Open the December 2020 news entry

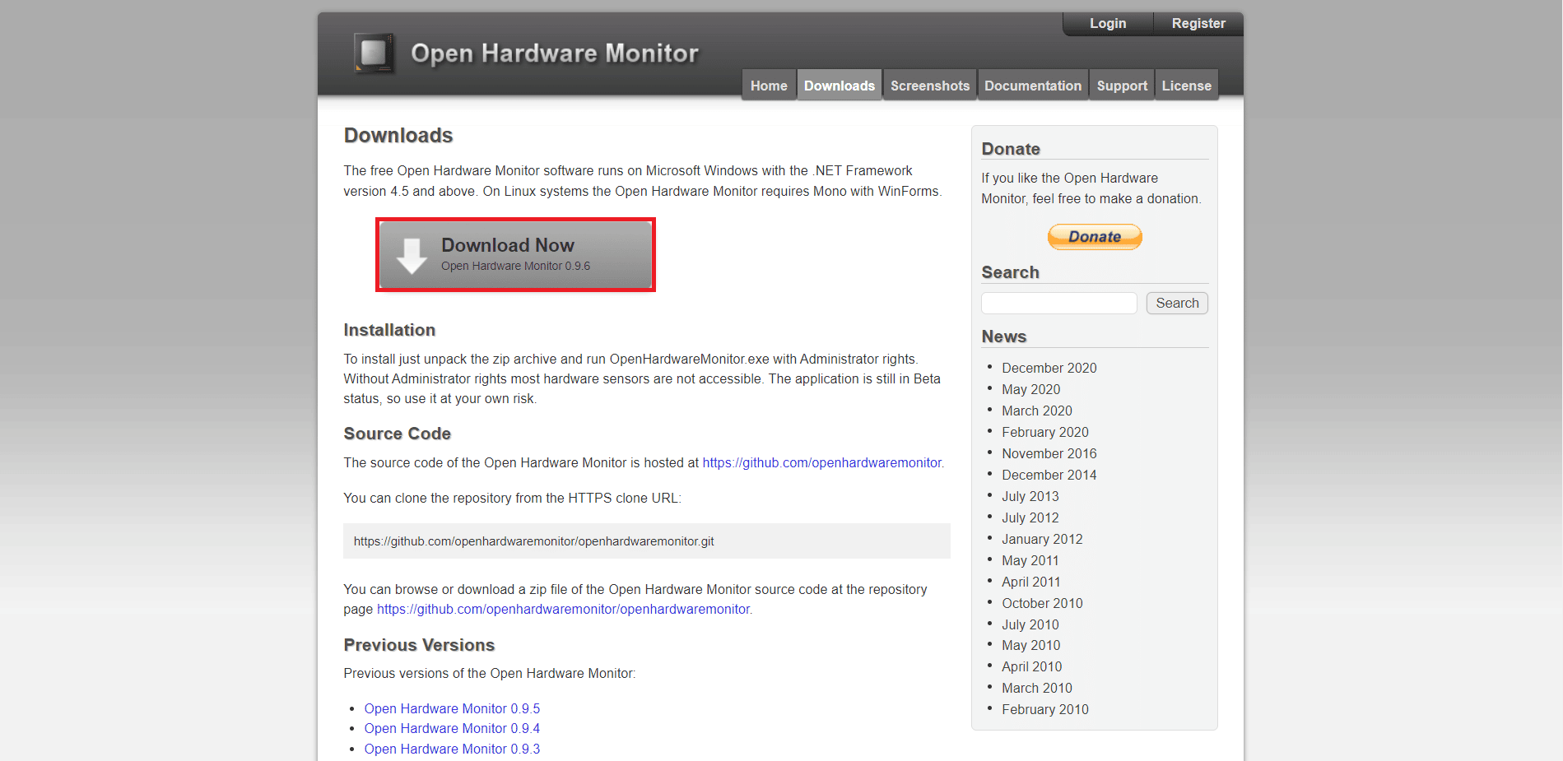(x=1049, y=368)
